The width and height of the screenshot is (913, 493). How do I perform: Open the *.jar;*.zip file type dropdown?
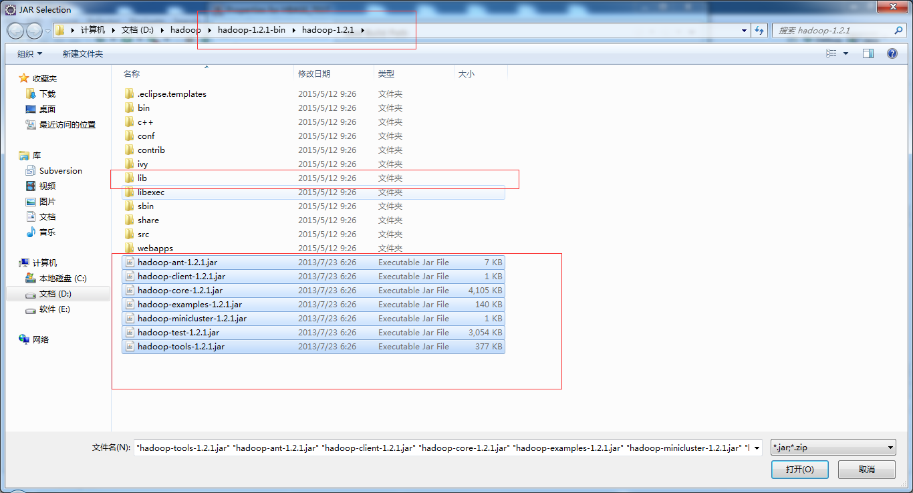[833, 448]
